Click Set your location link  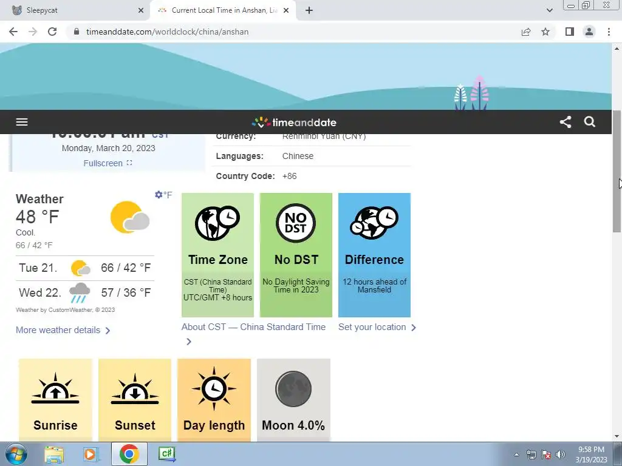(x=377, y=327)
